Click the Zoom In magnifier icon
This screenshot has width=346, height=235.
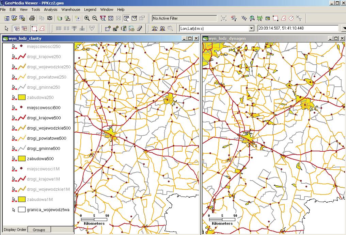click(87, 18)
